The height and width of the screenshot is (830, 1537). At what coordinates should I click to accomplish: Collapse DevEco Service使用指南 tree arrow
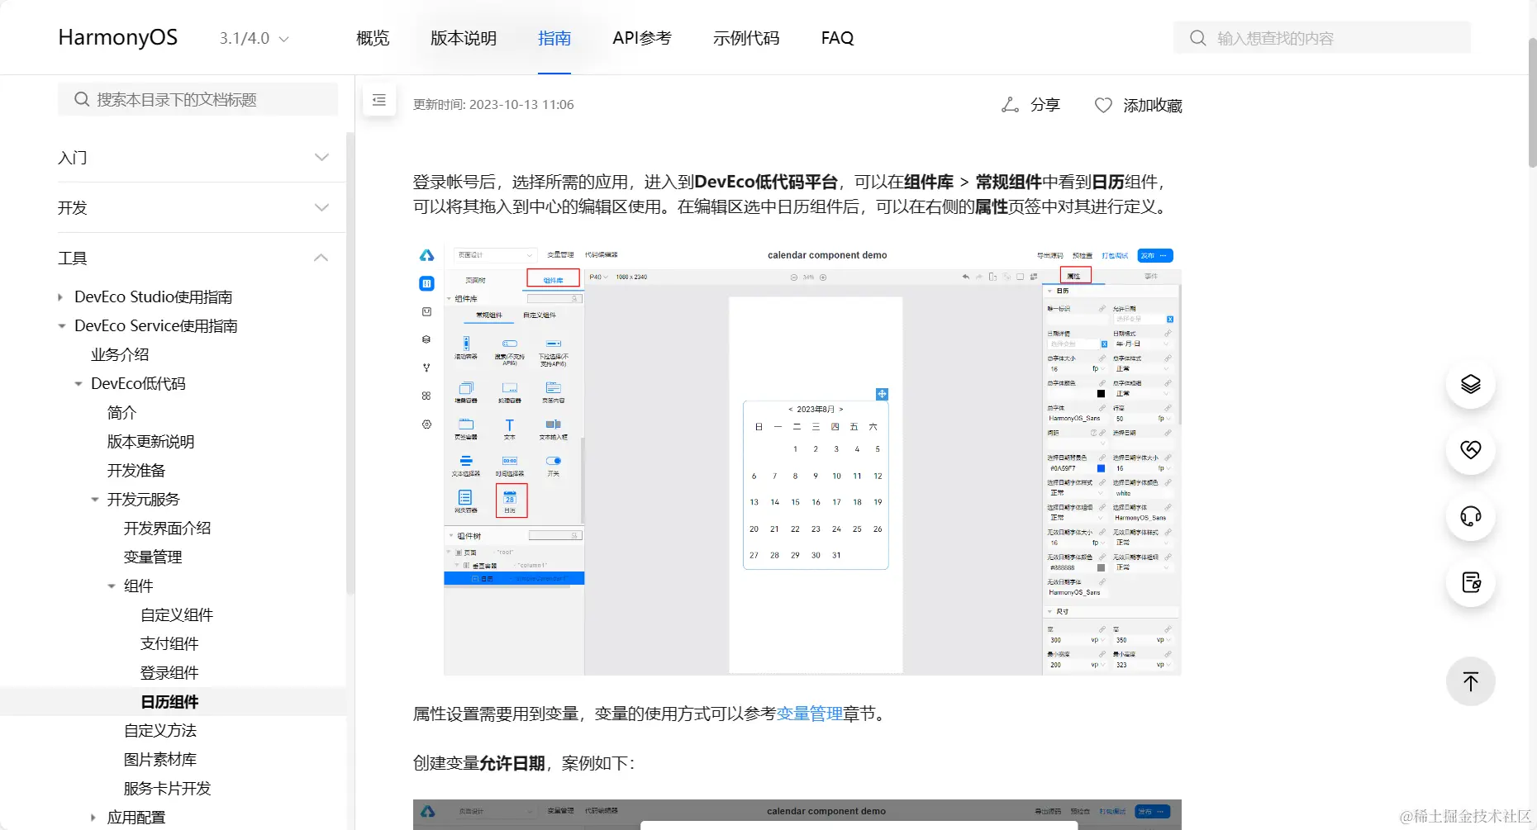[x=61, y=326]
